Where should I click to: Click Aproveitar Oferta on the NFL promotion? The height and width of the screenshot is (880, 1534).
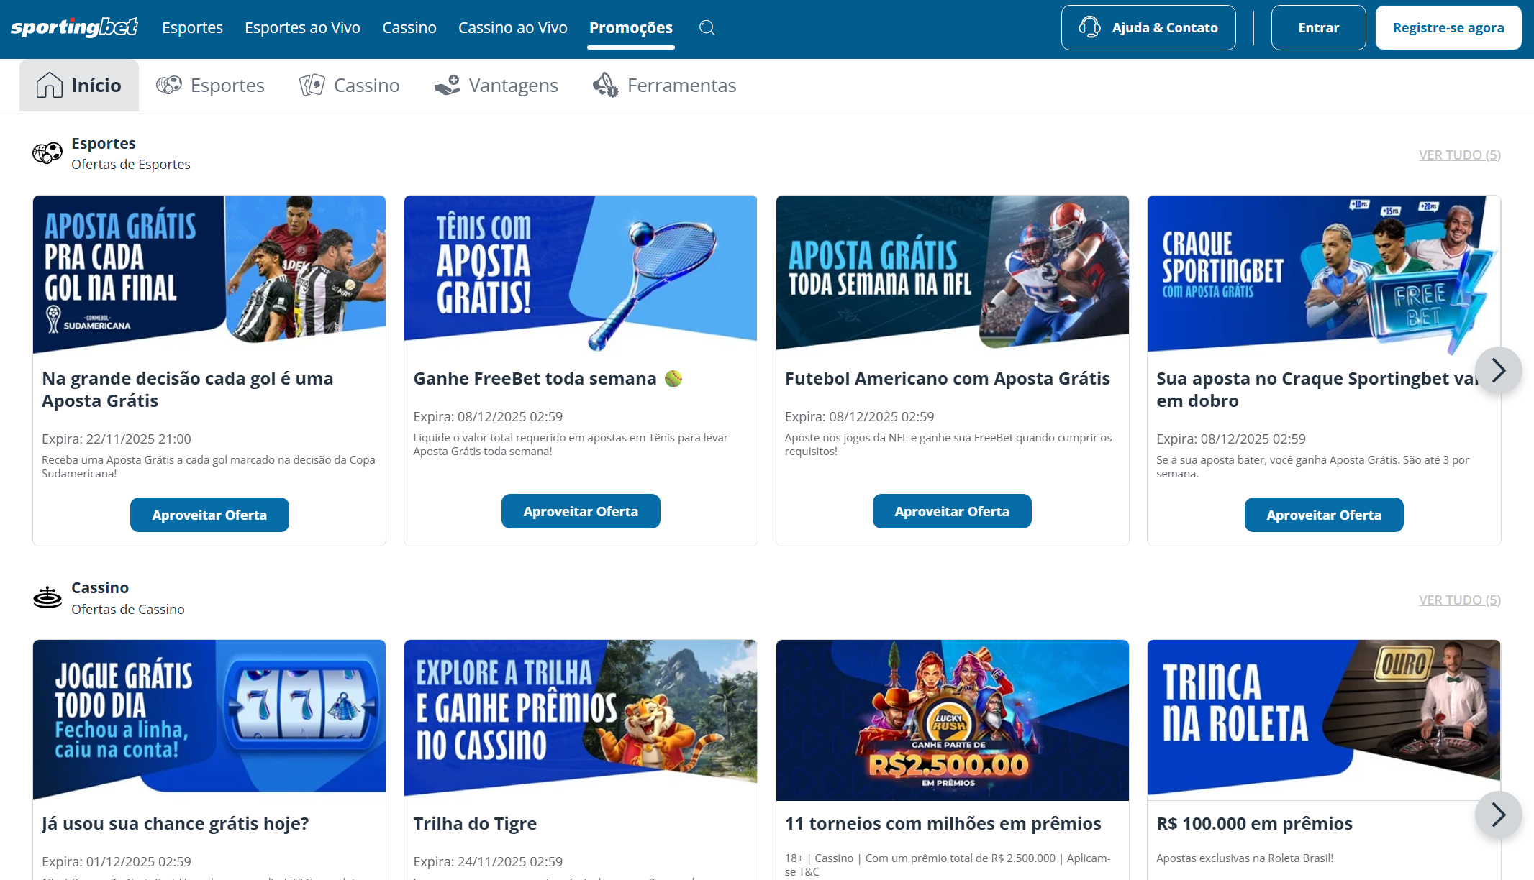952,511
